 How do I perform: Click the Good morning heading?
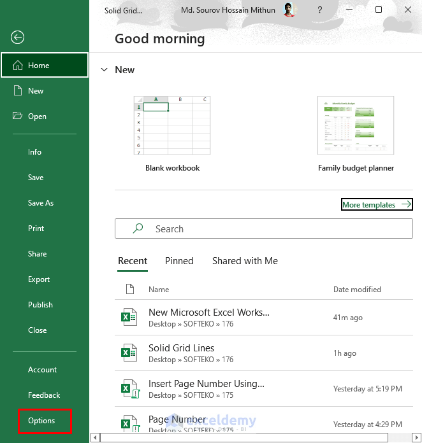tap(159, 39)
